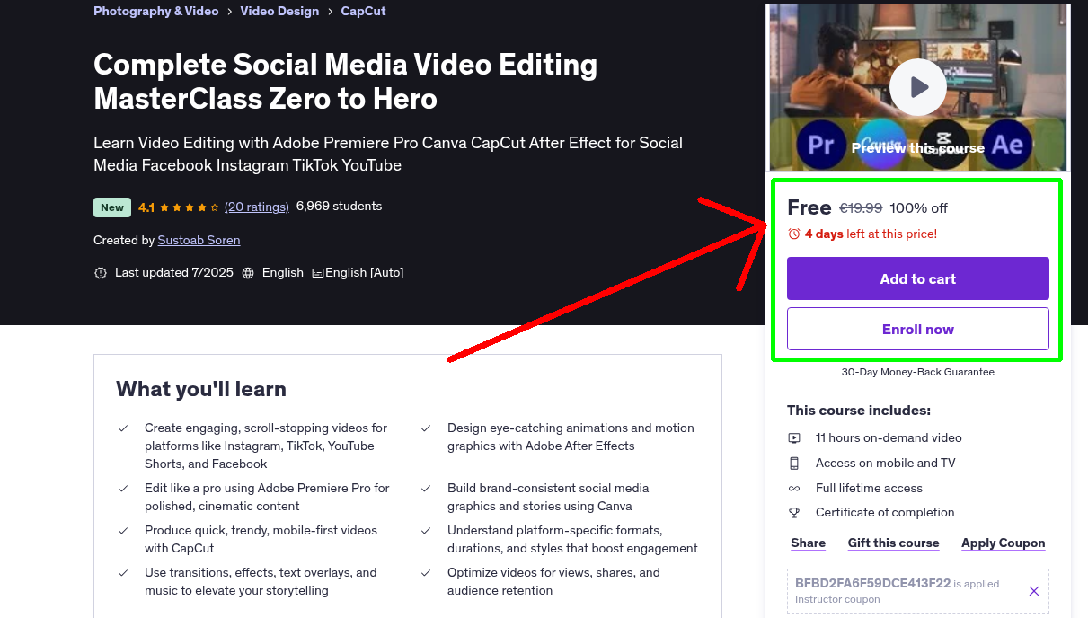This screenshot has width=1088, height=618.
Task: Click Enroll now button
Action: [x=918, y=329]
